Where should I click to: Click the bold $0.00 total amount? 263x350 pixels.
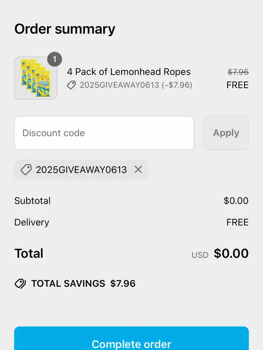pos(231,253)
